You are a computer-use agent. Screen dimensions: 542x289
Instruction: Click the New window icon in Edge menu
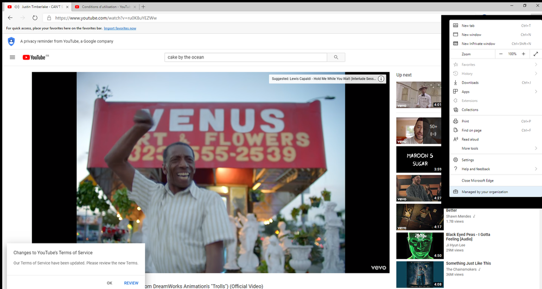(x=456, y=35)
